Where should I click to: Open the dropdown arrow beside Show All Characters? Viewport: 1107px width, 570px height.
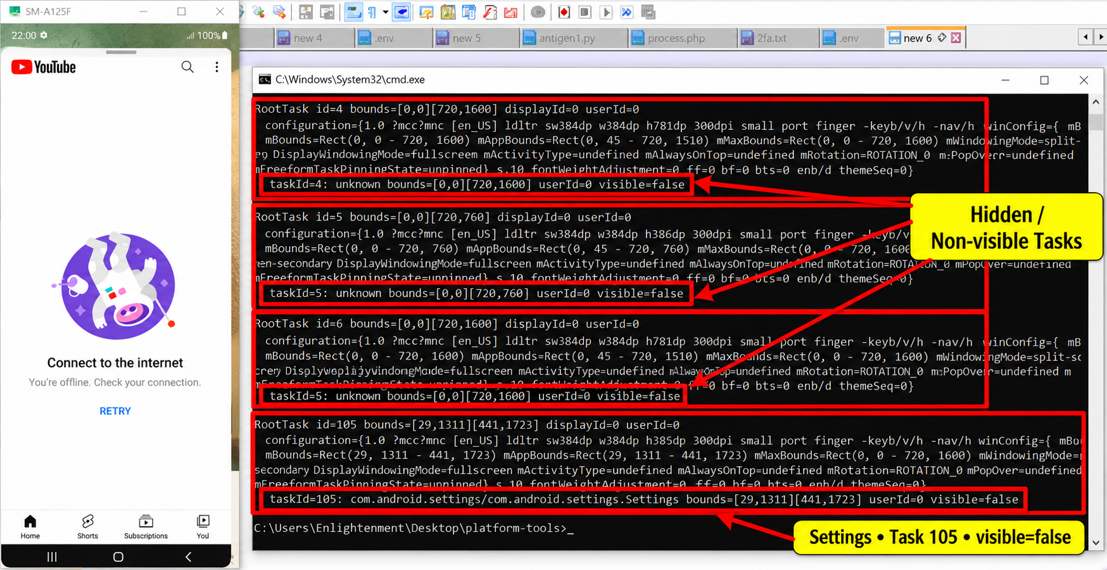click(385, 12)
